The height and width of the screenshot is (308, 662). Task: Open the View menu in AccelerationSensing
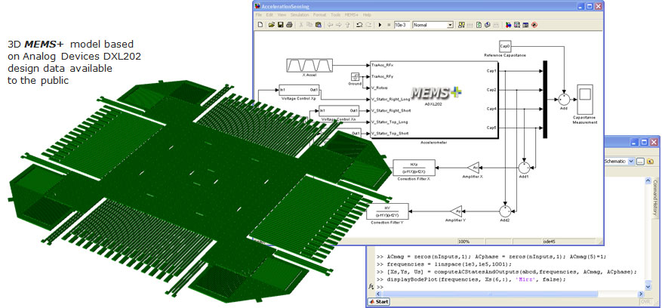282,14
